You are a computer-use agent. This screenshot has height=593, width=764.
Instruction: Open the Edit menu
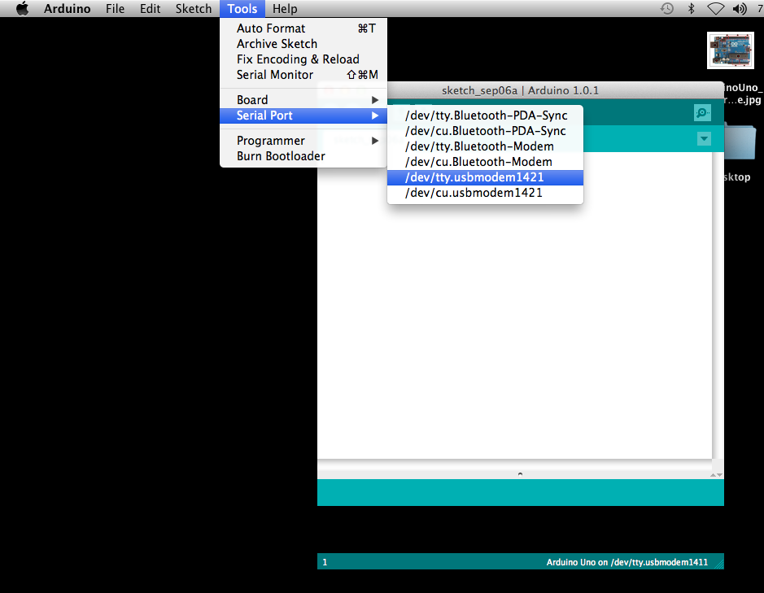click(x=150, y=9)
